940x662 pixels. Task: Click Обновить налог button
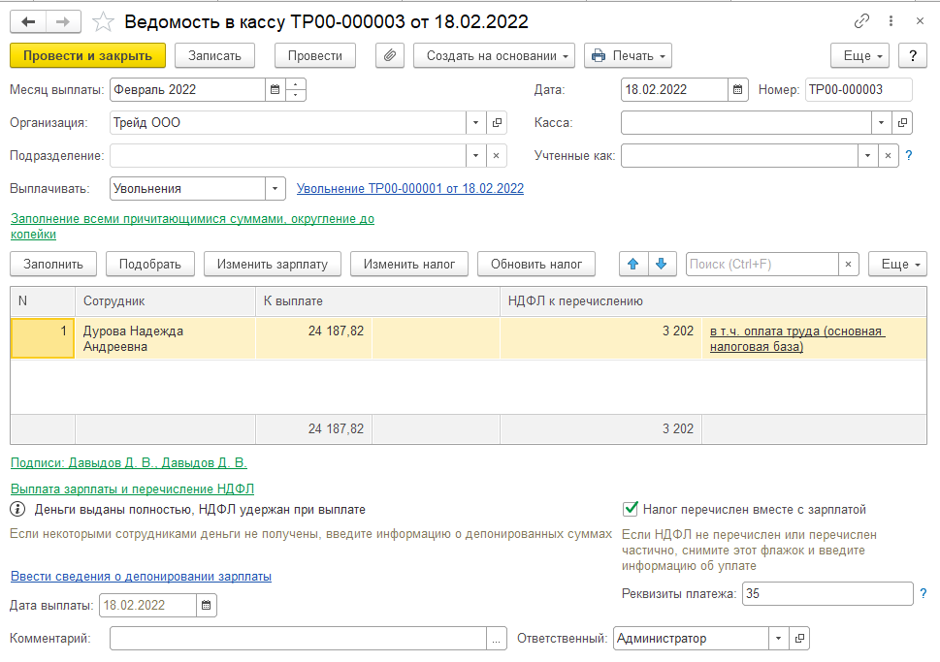[x=535, y=265]
